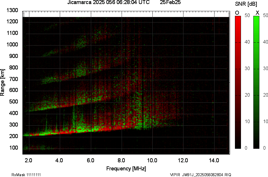Click the frequency tick label 10.0
This screenshot has width=268, height=177.
point(152,160)
